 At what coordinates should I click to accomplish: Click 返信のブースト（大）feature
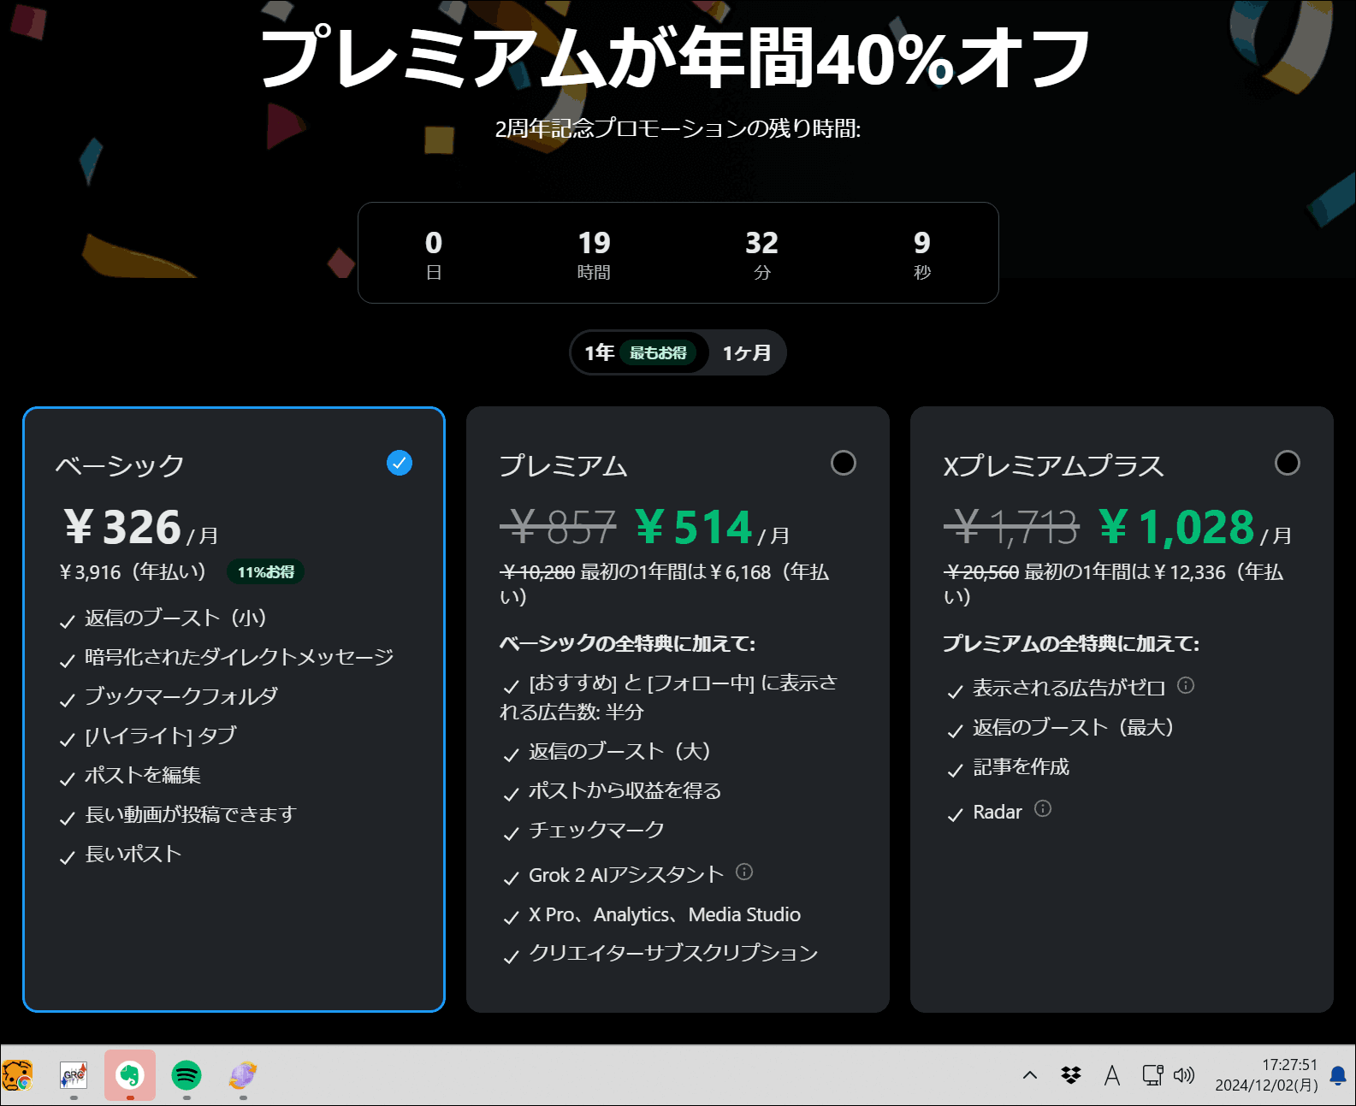[x=619, y=751]
